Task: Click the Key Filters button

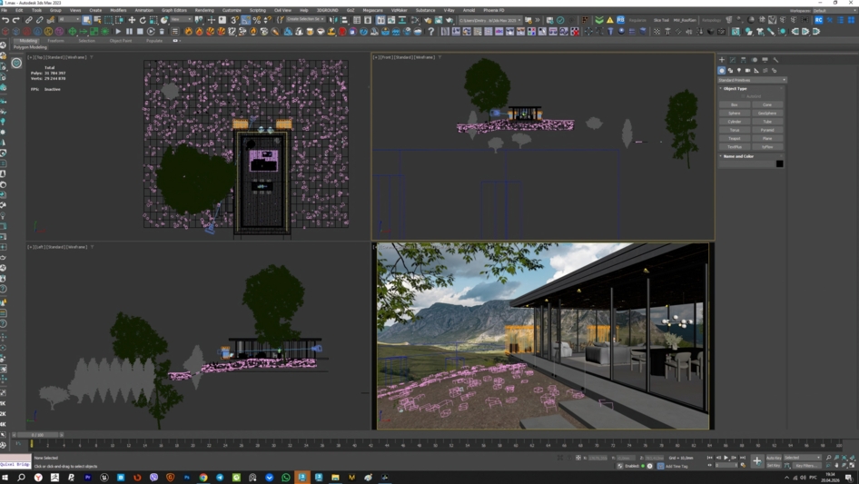Action: pos(805,465)
